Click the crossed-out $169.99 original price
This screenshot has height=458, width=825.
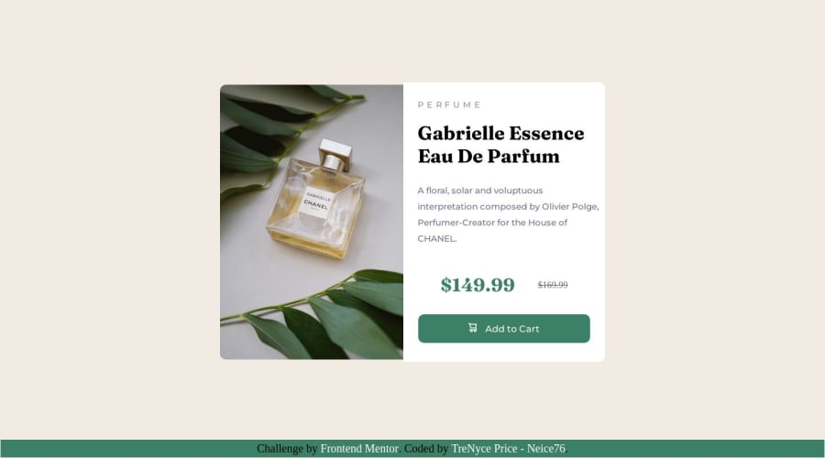pos(553,285)
